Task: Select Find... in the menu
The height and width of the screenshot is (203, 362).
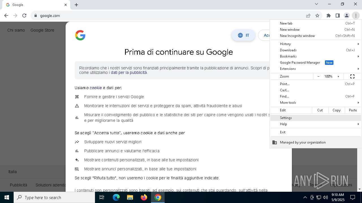Action: coord(316,96)
